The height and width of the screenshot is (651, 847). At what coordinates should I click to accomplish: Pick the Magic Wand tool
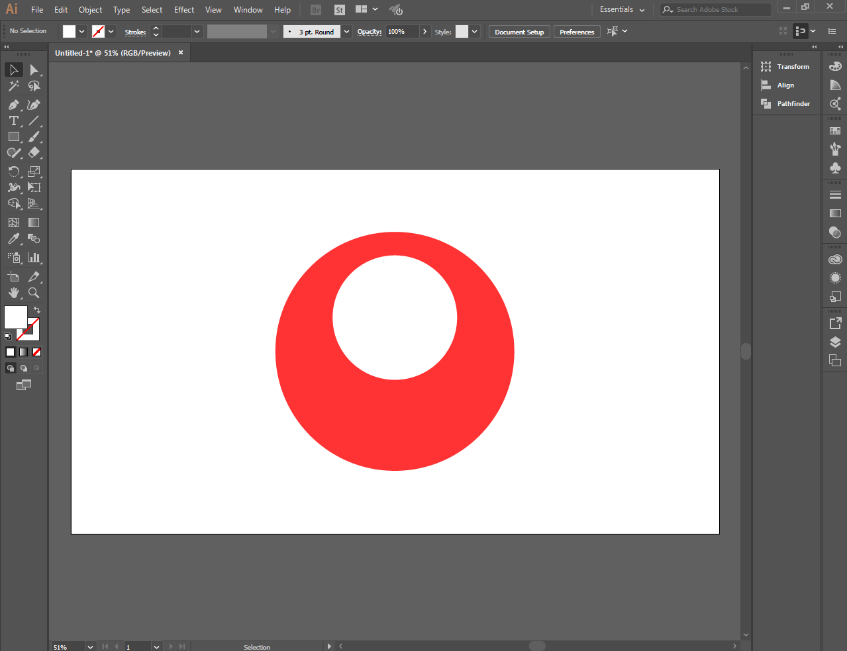pyautogui.click(x=14, y=86)
